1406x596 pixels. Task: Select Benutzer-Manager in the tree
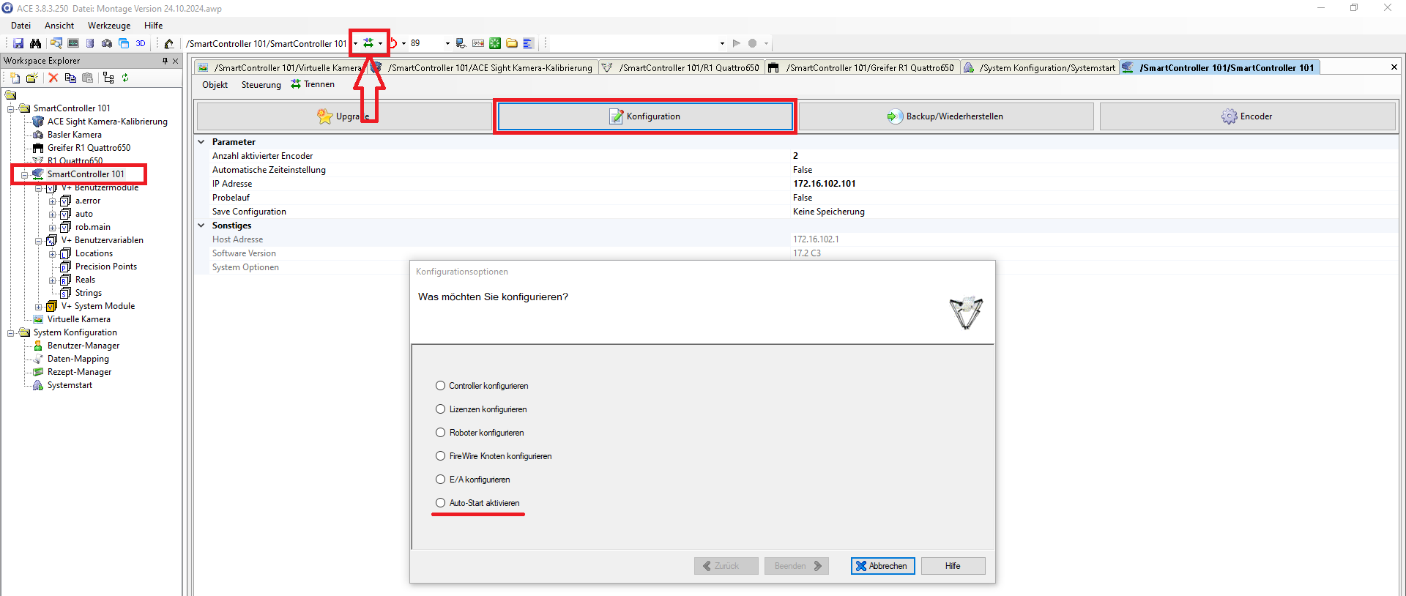coord(83,346)
